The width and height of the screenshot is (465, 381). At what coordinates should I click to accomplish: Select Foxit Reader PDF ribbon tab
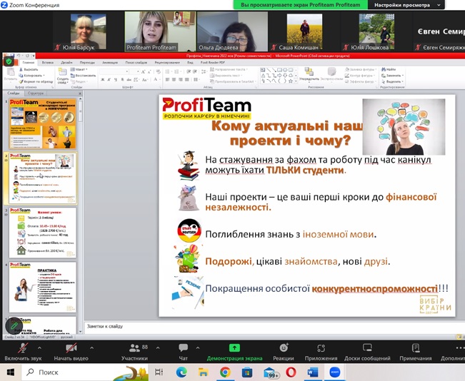213,63
